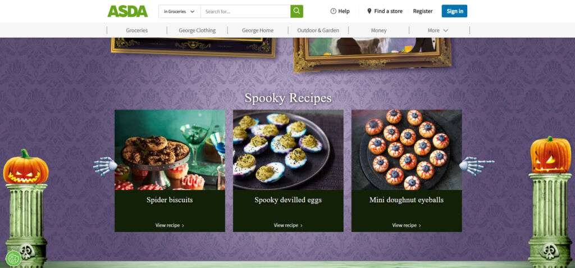The width and height of the screenshot is (575, 268).
Task: Click the Find a store location pin
Action: [x=369, y=11]
